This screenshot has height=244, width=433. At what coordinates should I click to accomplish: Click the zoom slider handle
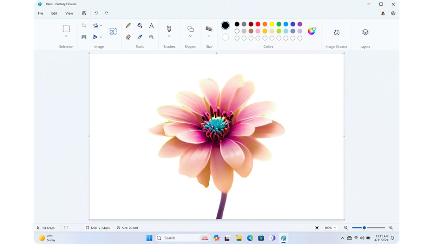(364, 228)
